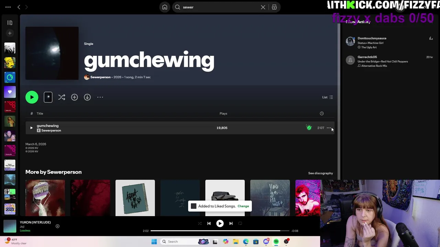The image size is (440, 247).
Task: Click the 'sewer' search input field
Action: (220, 7)
